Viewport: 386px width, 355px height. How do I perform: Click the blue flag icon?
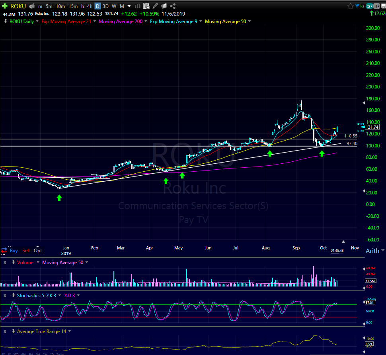357,6
